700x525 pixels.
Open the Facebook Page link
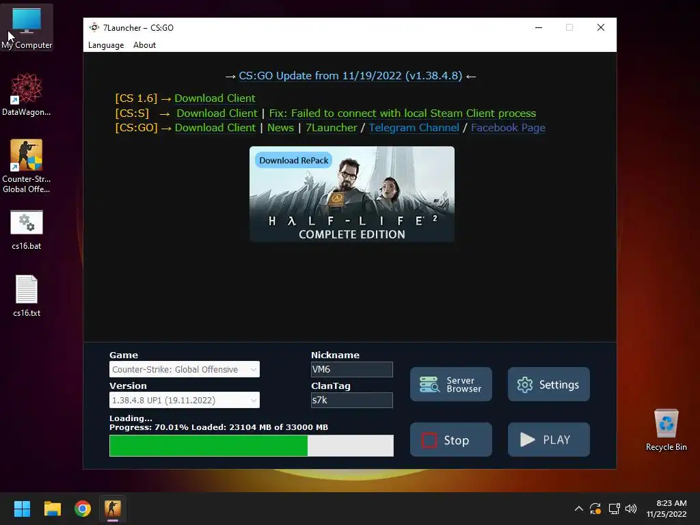508,128
